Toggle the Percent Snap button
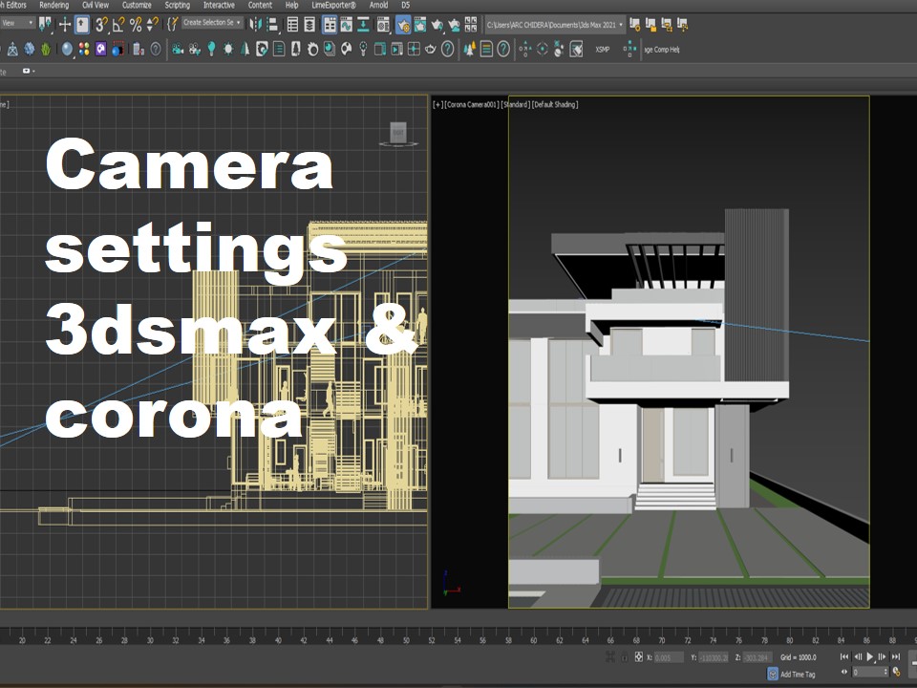This screenshot has width=917, height=688. coord(136,25)
